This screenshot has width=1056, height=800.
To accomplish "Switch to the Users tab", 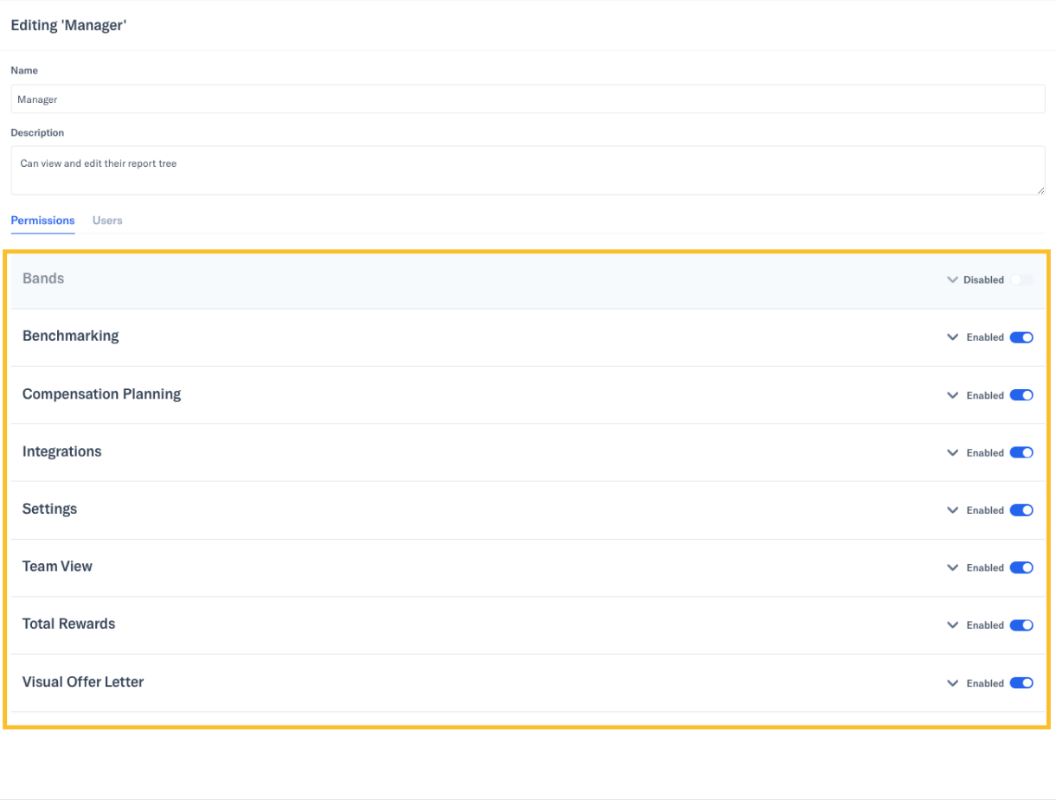I will tap(107, 221).
